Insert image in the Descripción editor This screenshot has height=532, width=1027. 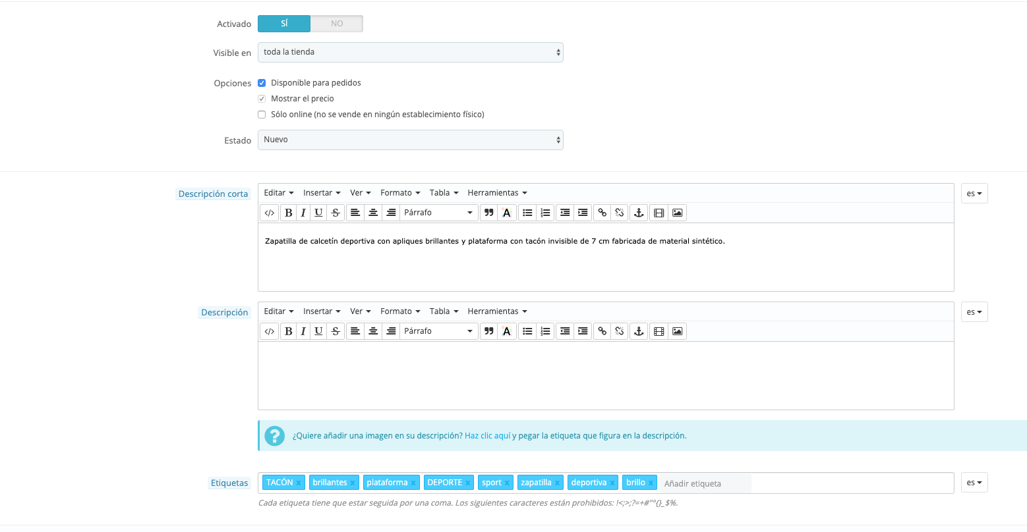tap(677, 331)
